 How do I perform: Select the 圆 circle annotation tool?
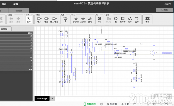[x=116, y=20]
